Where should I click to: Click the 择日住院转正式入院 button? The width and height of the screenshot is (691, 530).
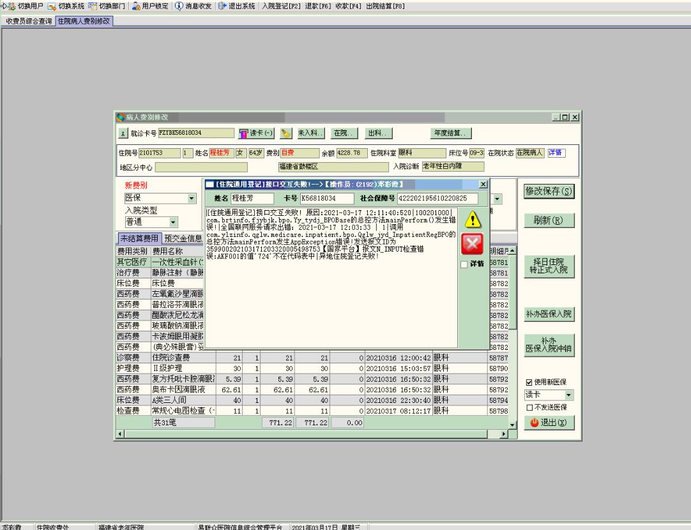tap(549, 266)
